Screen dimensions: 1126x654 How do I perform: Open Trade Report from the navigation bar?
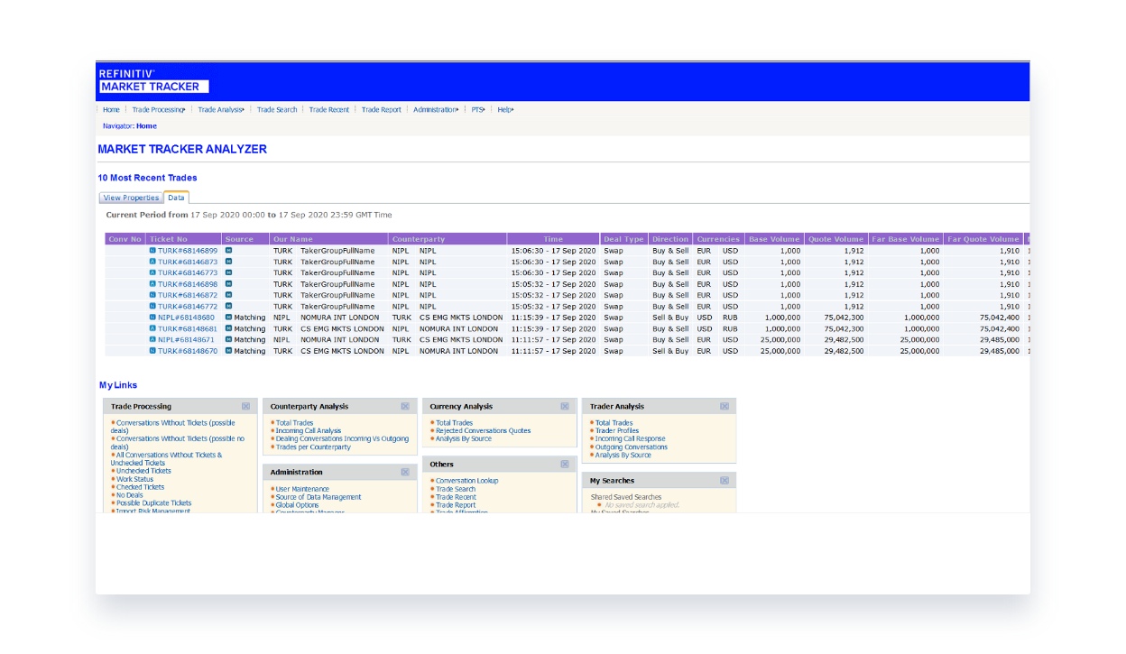[x=382, y=110]
